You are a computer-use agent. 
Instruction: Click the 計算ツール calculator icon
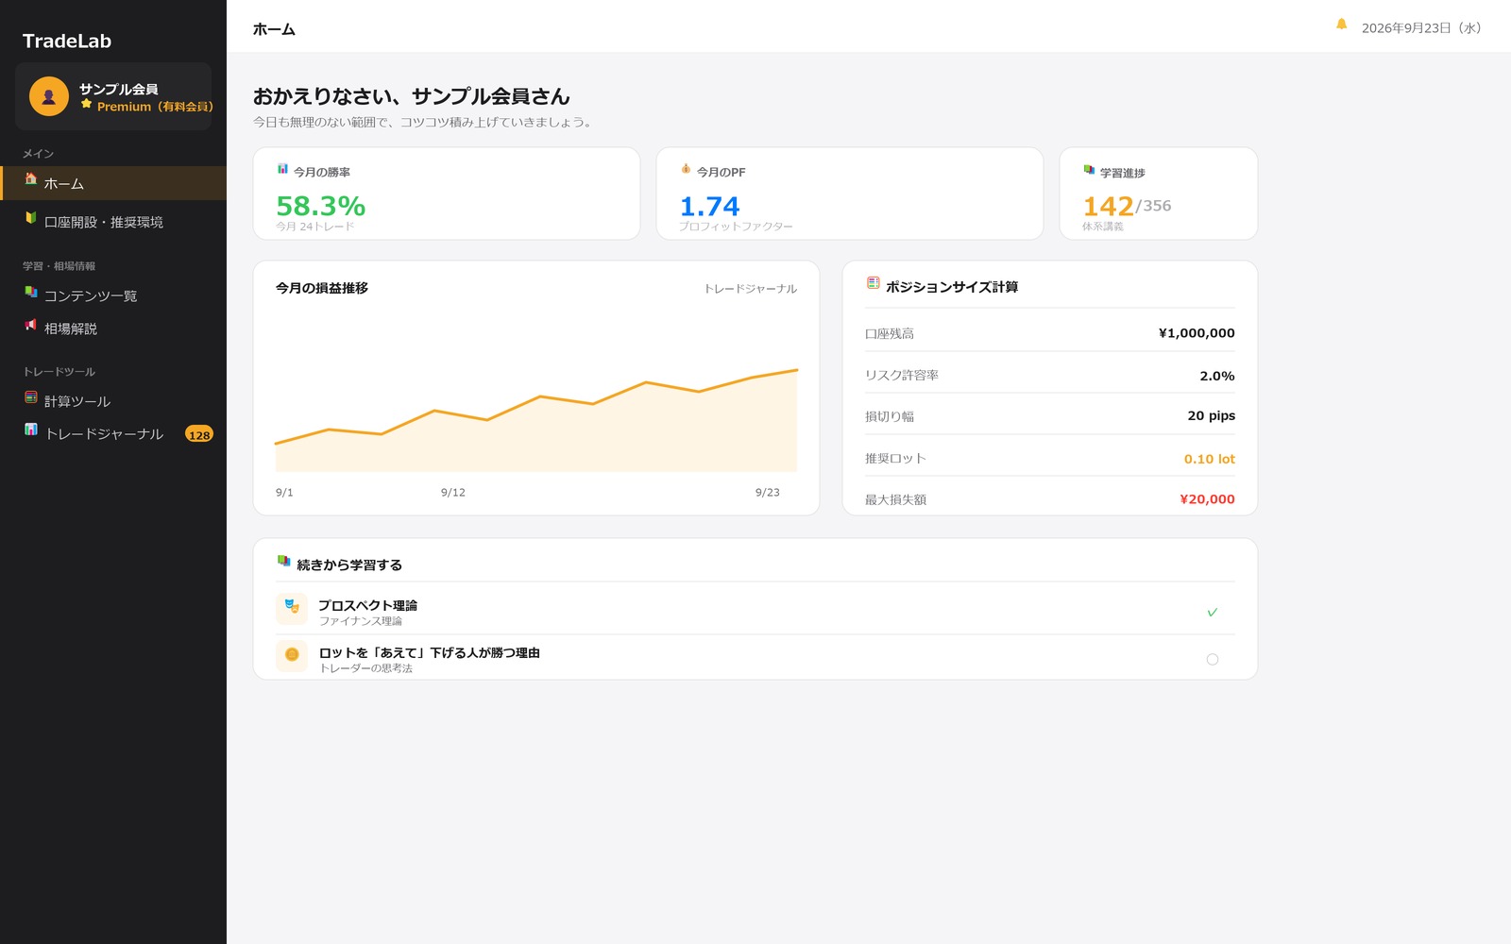(x=31, y=396)
